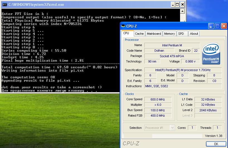Click 'Final huge multiplication time : 2.81' line
Viewport: 228px width, 148px height.
43,61
